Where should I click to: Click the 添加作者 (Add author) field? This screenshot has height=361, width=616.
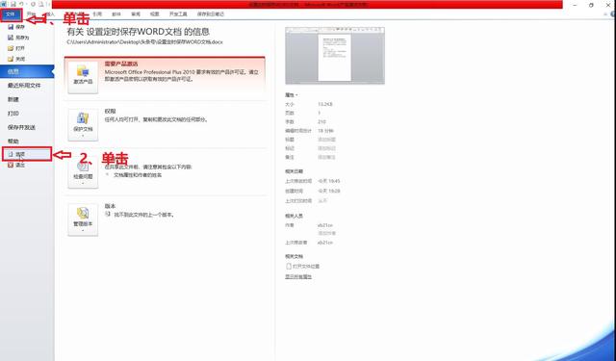pos(326,233)
